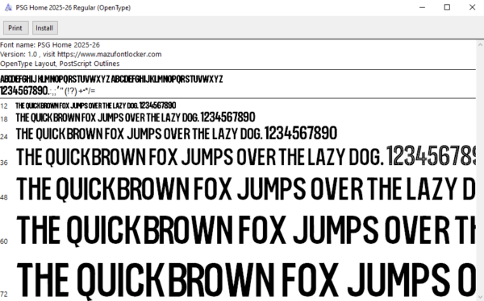This screenshot has width=484, height=301.
Task: Maximize the font preview window
Action: pos(447,7)
